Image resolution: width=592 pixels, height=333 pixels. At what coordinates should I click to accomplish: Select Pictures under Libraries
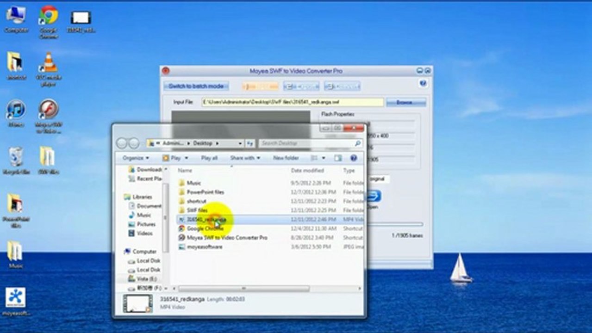click(142, 224)
